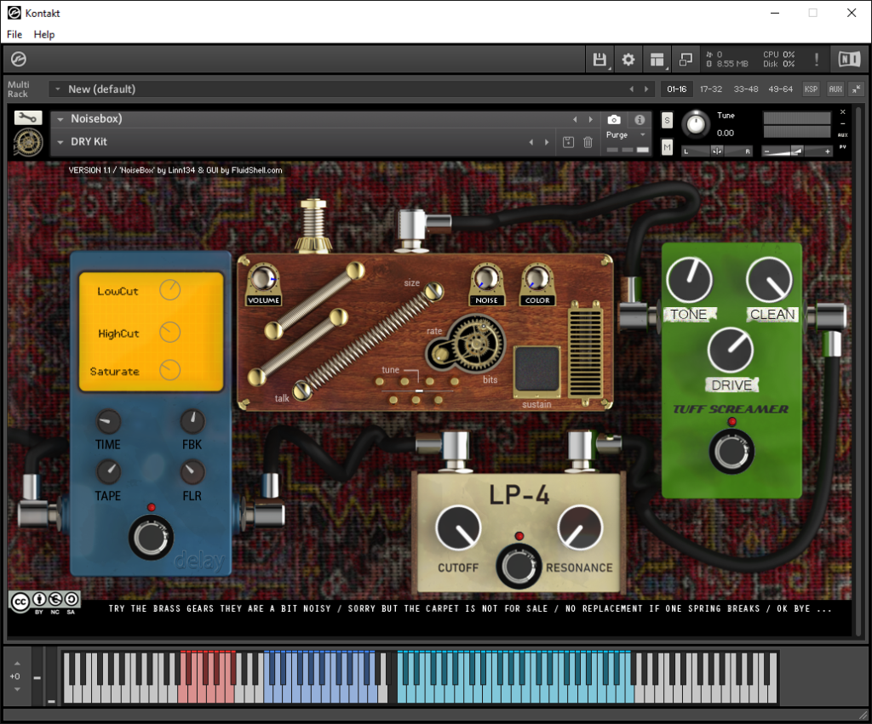This screenshot has width=872, height=724.
Task: Go to the snapshot after DRY Kit
Action: click(547, 142)
